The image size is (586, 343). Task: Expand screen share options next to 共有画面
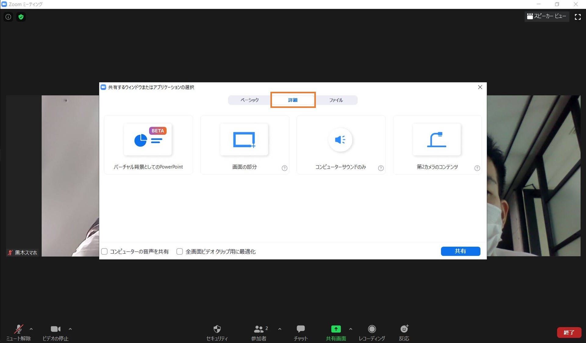[351, 329]
